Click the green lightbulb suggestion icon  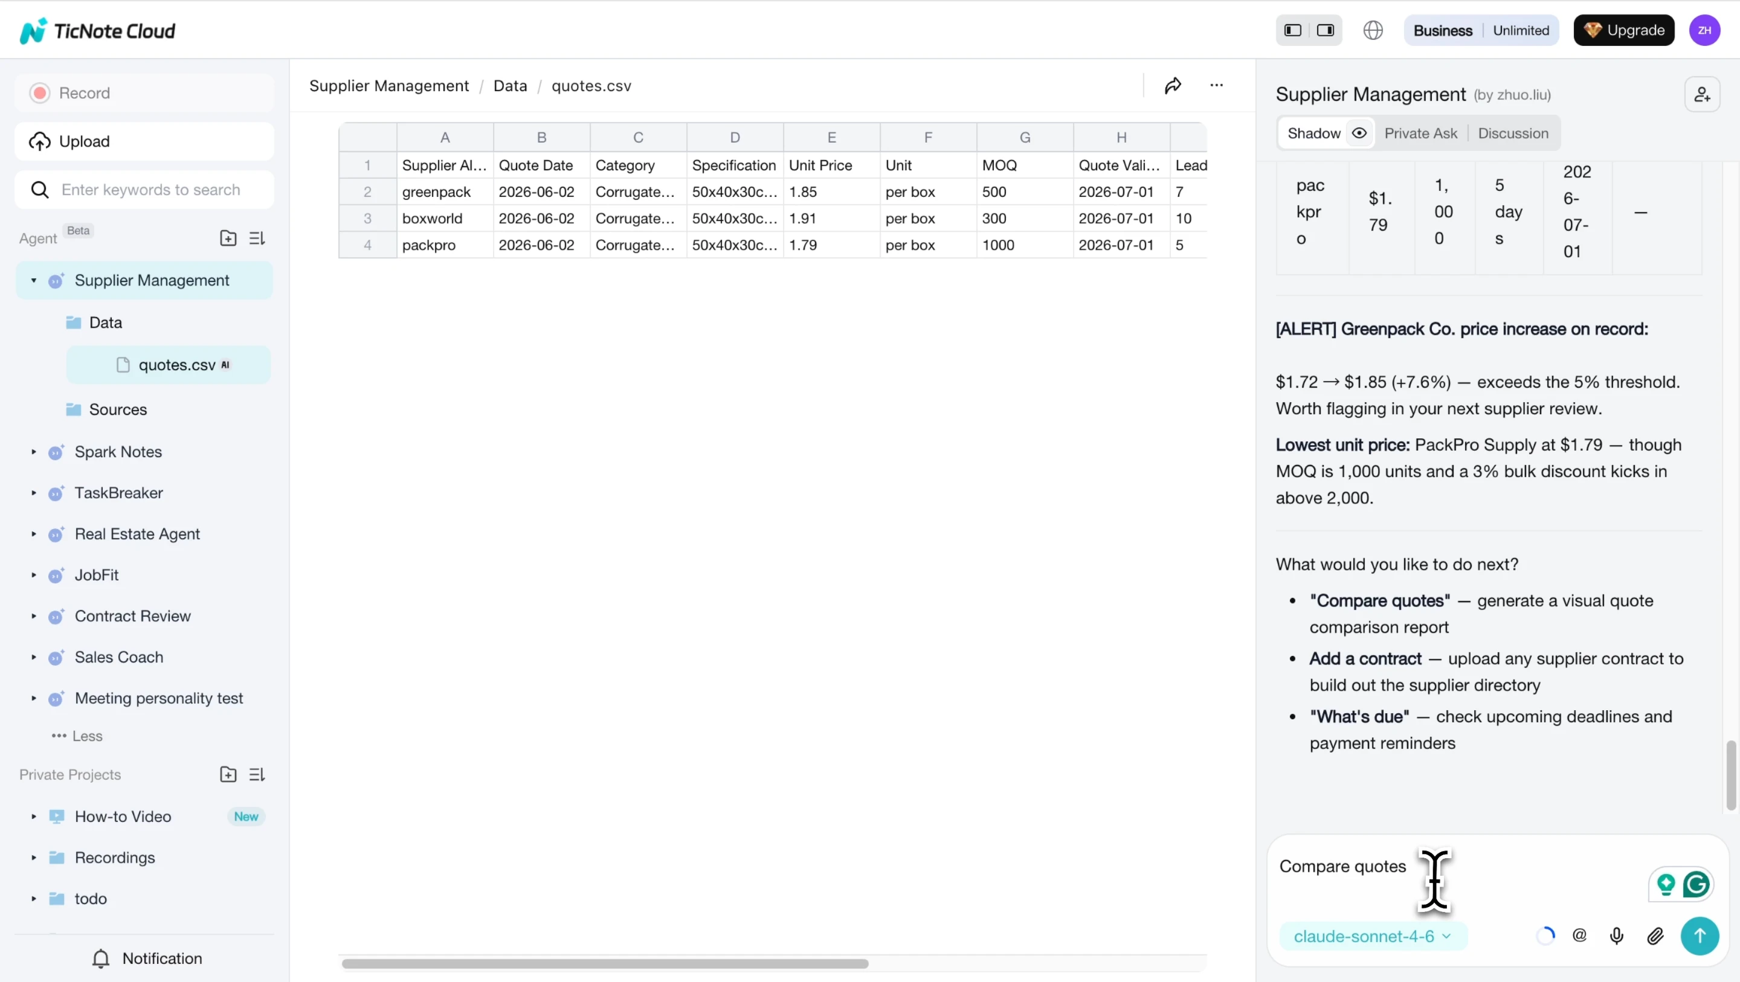point(1666,884)
